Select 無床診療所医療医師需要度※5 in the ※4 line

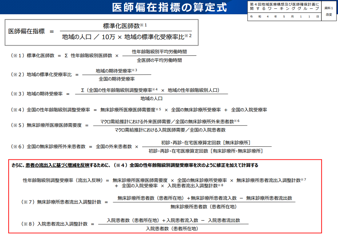pos(131,110)
